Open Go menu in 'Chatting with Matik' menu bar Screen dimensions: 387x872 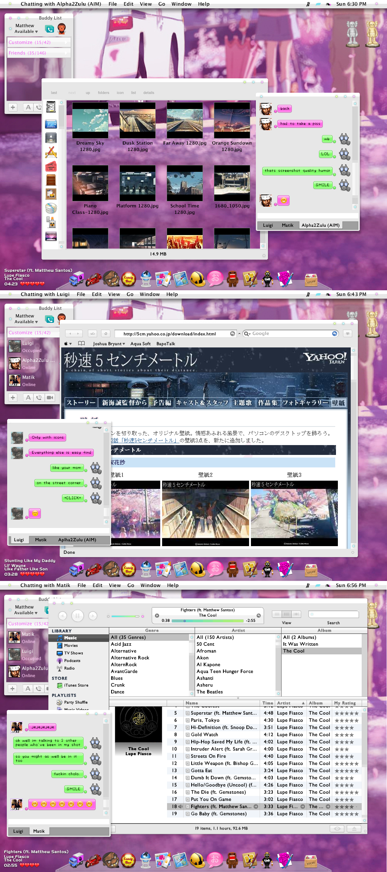pos(131,585)
